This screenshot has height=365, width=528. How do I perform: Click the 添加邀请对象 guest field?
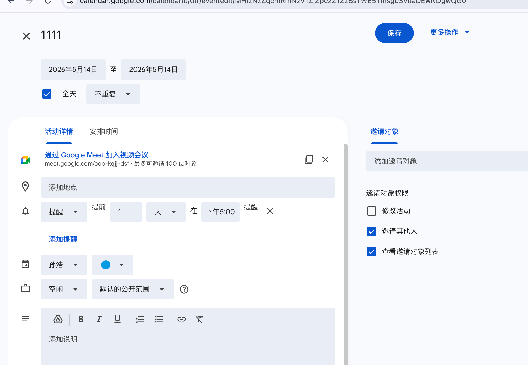point(447,161)
